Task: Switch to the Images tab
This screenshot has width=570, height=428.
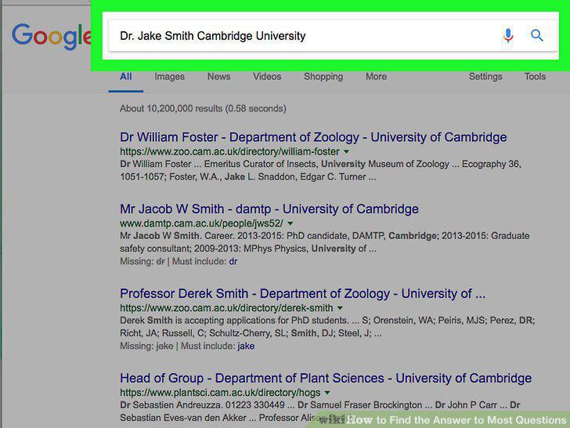Action: pos(169,77)
